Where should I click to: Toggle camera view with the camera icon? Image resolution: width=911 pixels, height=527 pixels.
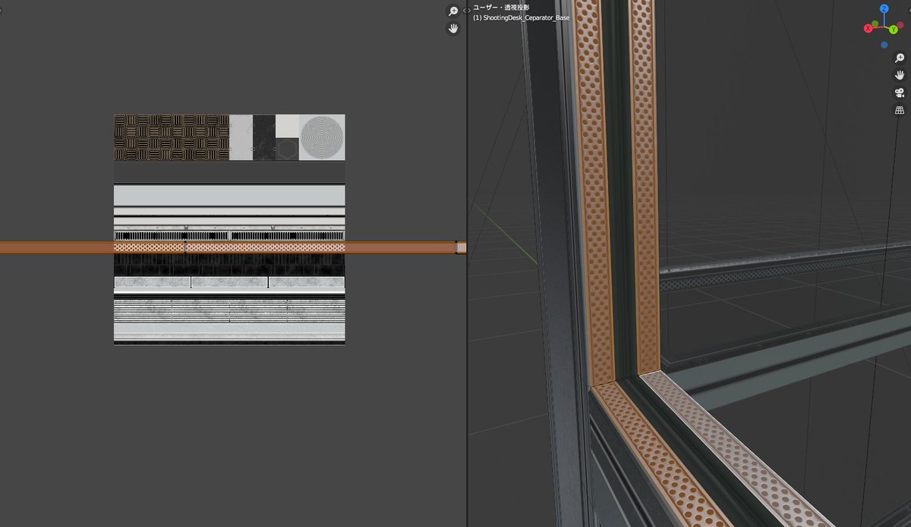coord(900,93)
